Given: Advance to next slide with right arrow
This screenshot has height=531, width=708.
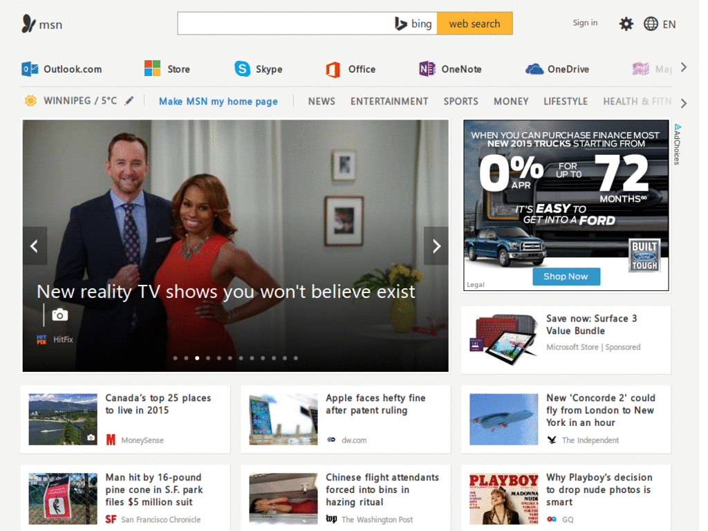Looking at the screenshot, I should coord(436,246).
